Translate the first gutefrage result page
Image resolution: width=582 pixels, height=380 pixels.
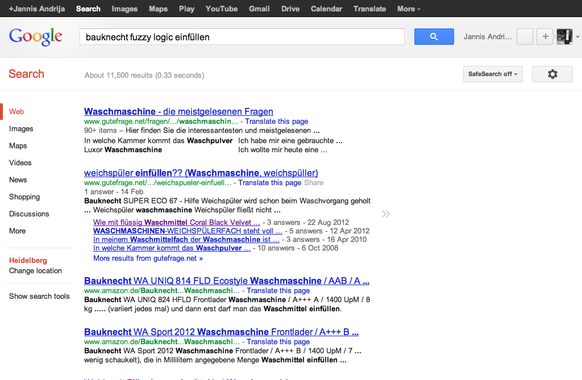coord(277,122)
